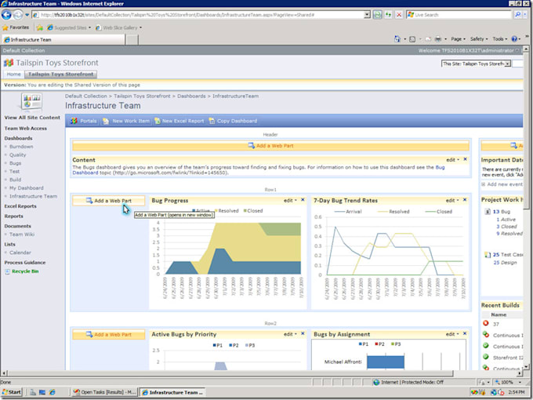Close the Bugs by Assignment web part
The height and width of the screenshot is (400, 533).
[465, 333]
